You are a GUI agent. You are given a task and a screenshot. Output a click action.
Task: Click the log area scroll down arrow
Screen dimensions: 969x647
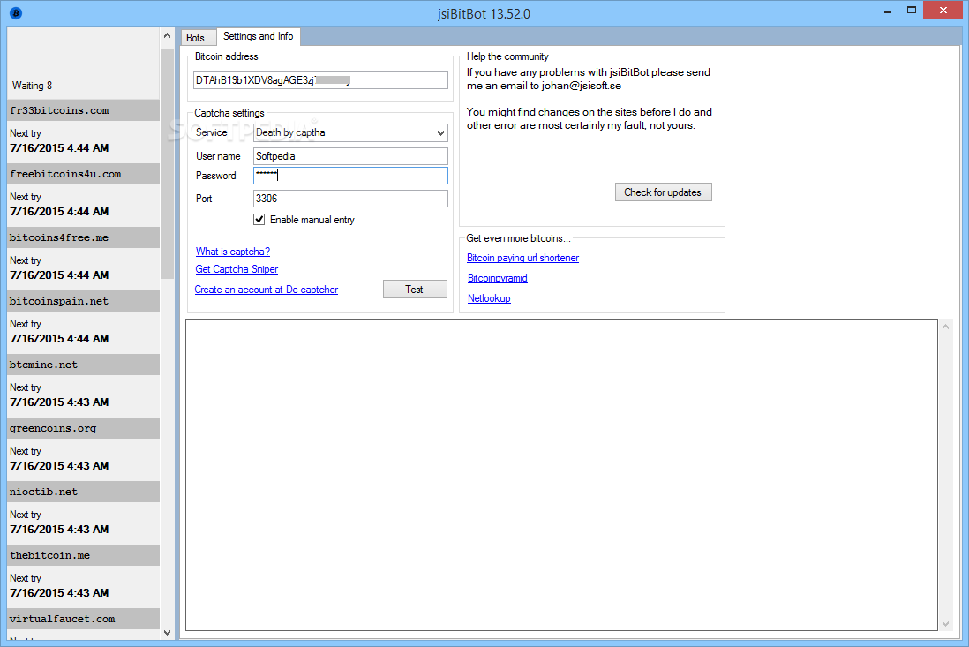tap(945, 624)
